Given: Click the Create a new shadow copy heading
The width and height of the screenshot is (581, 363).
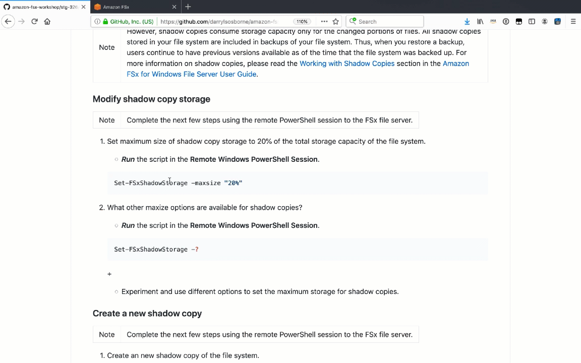Looking at the screenshot, I should pos(147,314).
